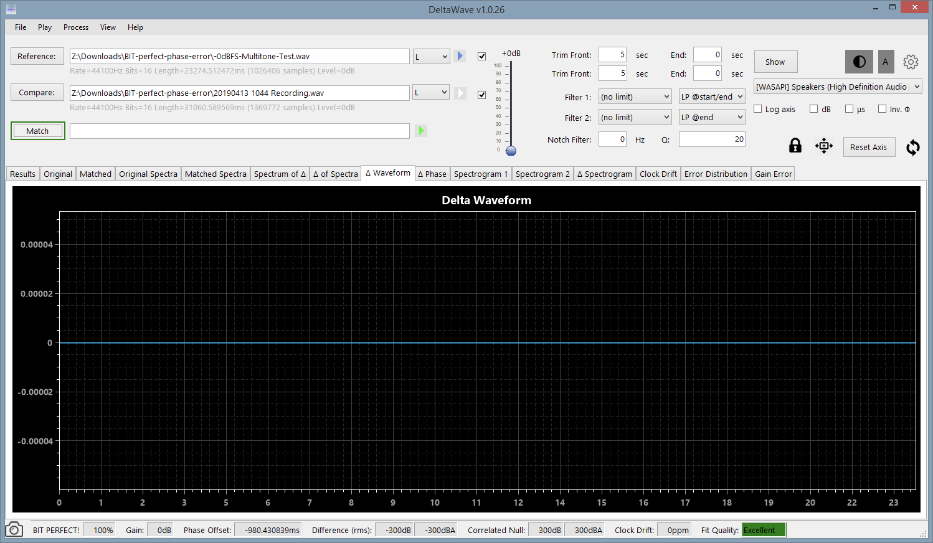The image size is (933, 543).
Task: Play the reference audio file
Action: [460, 56]
